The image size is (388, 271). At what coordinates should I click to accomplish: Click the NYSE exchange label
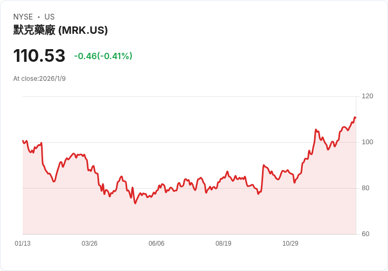tap(23, 17)
